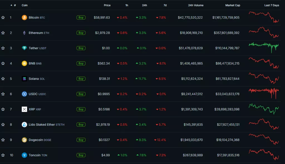Image resolution: width=285 pixels, height=164 pixels.
Task: Sort coins by Price column
Action: click(x=107, y=5)
